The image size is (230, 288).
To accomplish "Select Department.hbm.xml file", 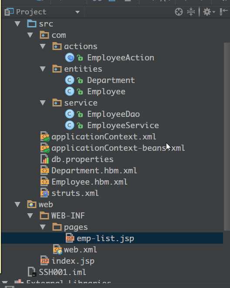I will coord(94,171).
